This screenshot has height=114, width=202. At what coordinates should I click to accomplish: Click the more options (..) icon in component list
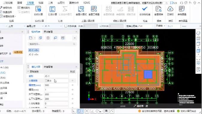pos(75,38)
